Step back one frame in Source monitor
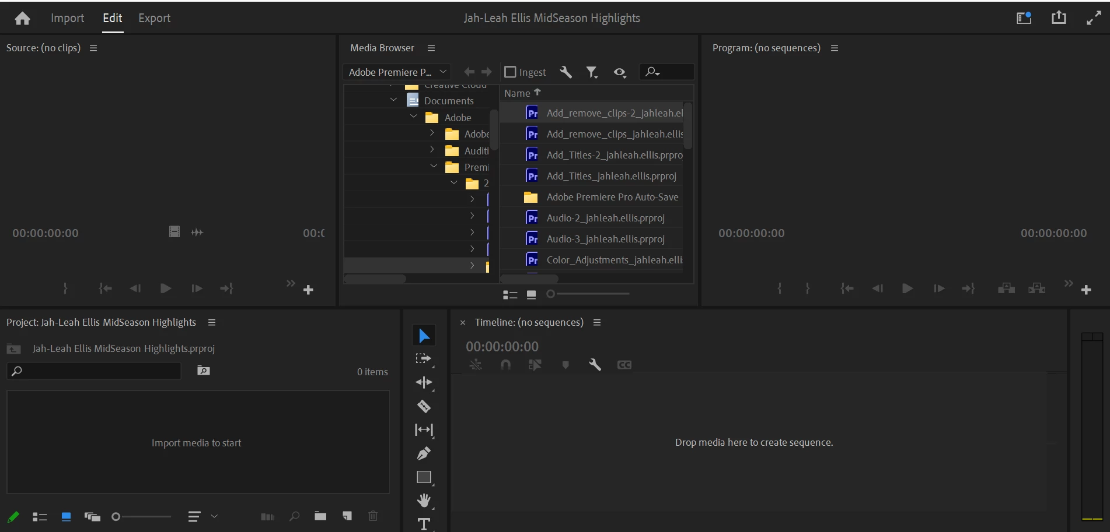The width and height of the screenshot is (1110, 532). click(135, 288)
